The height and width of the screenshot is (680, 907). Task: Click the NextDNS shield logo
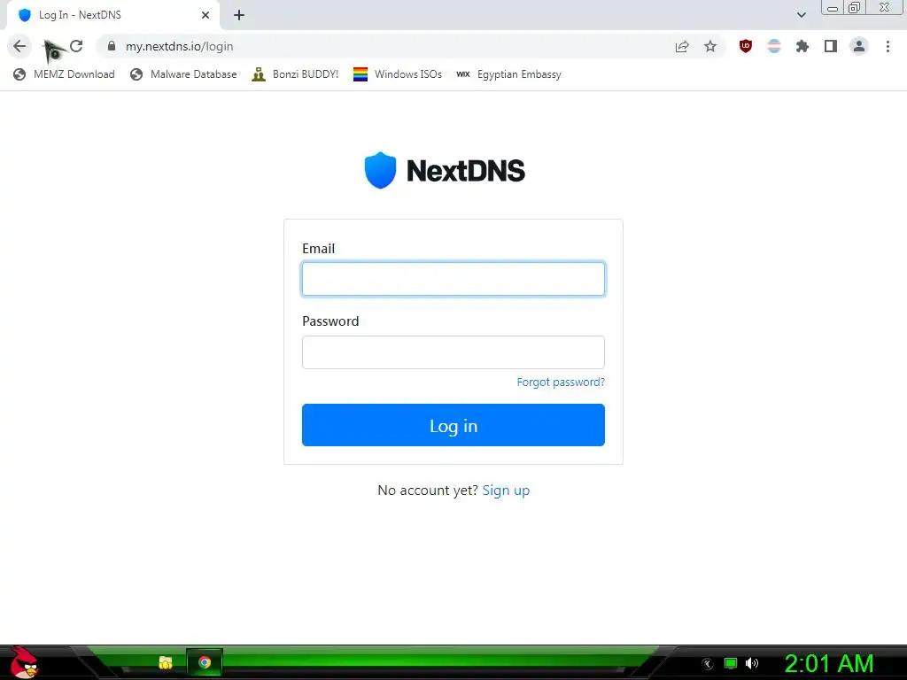380,170
